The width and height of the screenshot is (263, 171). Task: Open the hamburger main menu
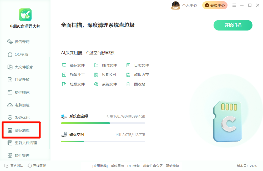[234, 5]
